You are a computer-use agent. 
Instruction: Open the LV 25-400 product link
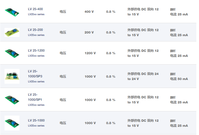pyautogui.click(x=35, y=9)
